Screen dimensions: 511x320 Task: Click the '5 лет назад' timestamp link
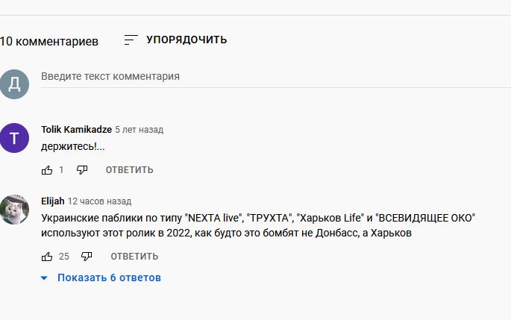pos(139,130)
